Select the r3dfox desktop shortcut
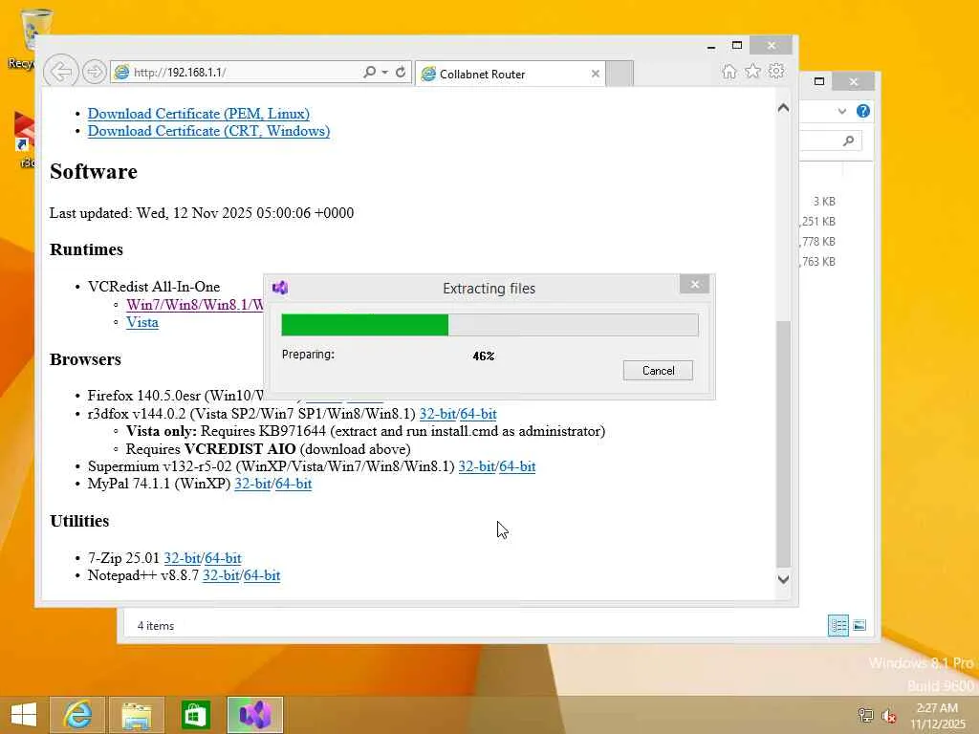979x734 pixels. [24, 139]
